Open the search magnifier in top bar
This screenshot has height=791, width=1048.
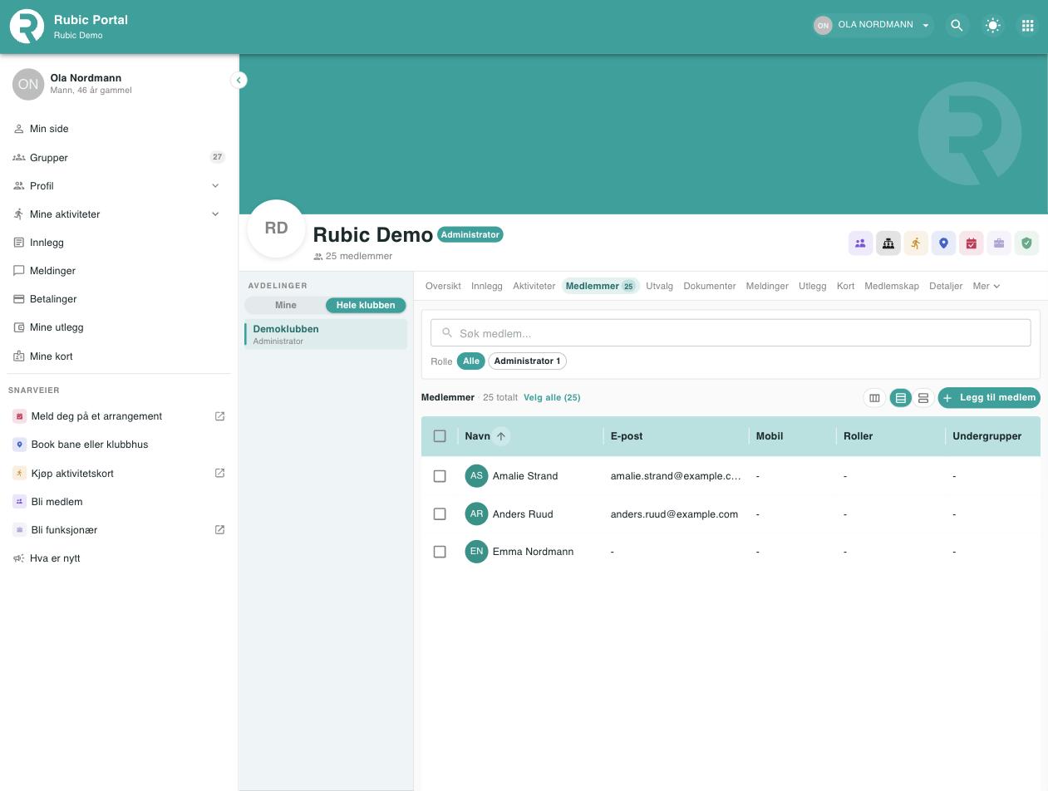click(x=957, y=26)
